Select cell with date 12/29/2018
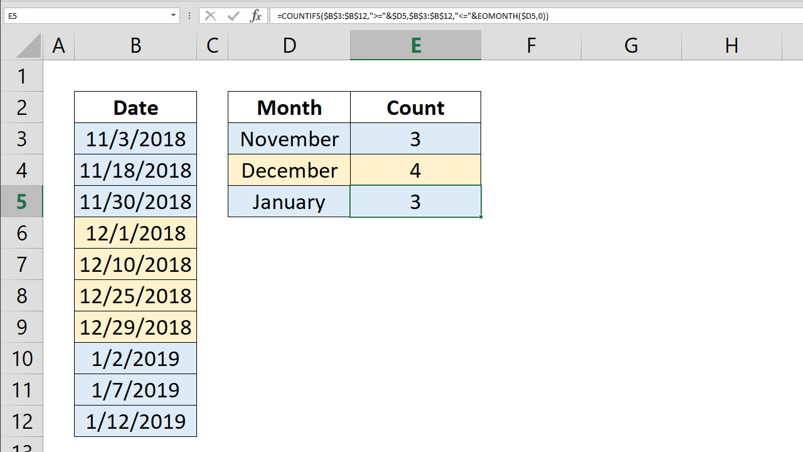 [x=136, y=327]
